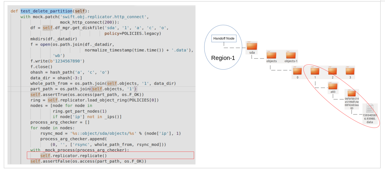Click 'part_path = os.path.join' line
Viewport: 385px width, 170px height.
click(x=84, y=89)
